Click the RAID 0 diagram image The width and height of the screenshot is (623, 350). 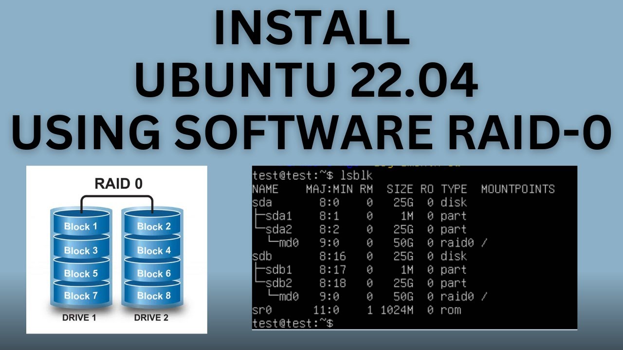coord(117,249)
